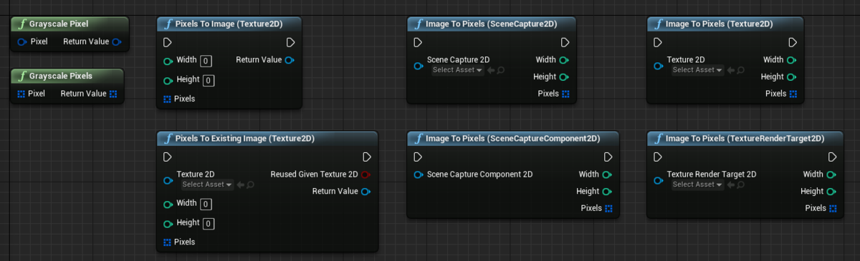Open Select Asset dropdown under Texture Render Target 2D
The width and height of the screenshot is (860, 261).
[x=697, y=184]
